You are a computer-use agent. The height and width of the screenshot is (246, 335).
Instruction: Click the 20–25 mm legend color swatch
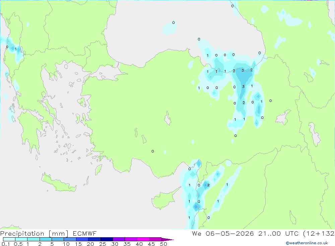click(x=94, y=239)
